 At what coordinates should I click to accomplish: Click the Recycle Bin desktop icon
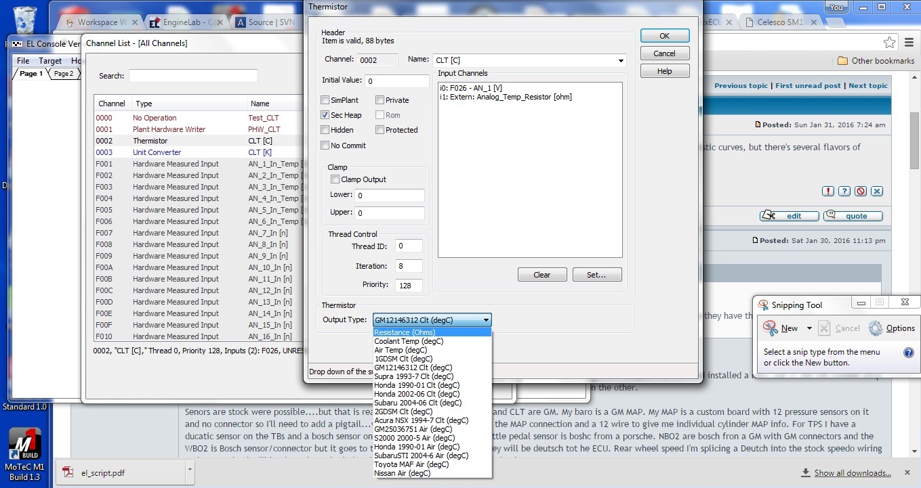point(25,20)
